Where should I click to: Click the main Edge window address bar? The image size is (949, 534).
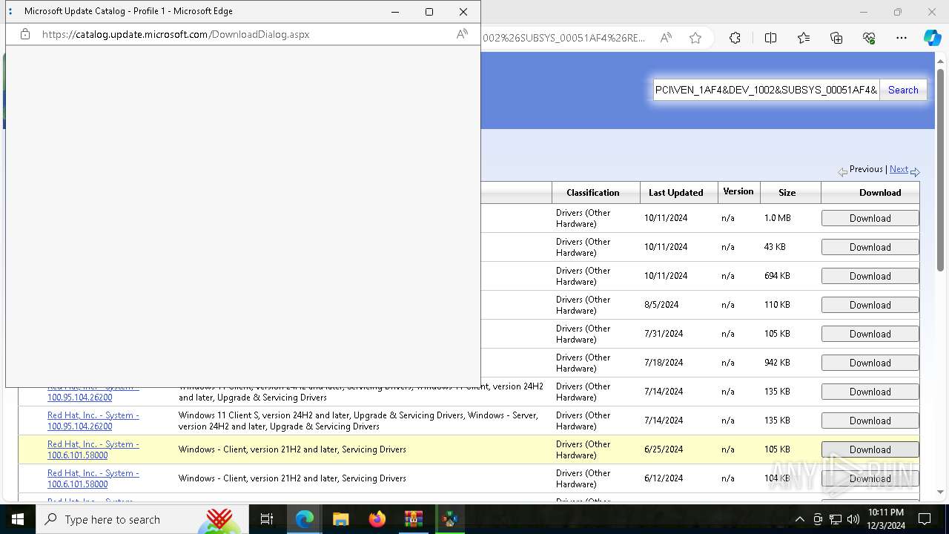(x=565, y=38)
